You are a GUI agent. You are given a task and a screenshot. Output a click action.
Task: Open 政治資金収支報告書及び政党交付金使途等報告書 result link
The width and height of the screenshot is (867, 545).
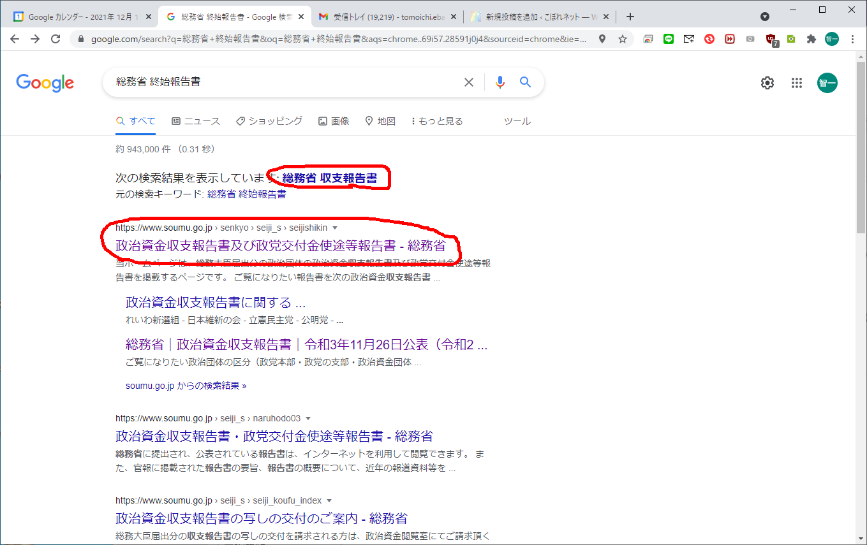pos(280,246)
